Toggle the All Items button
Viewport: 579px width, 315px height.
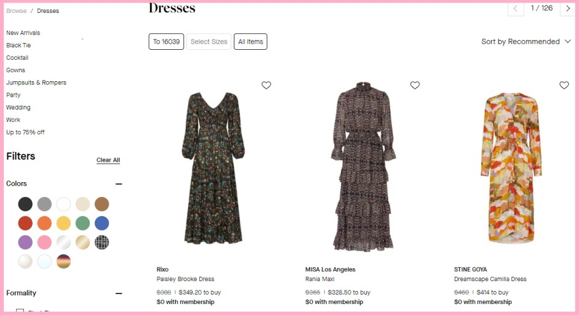[x=250, y=42]
